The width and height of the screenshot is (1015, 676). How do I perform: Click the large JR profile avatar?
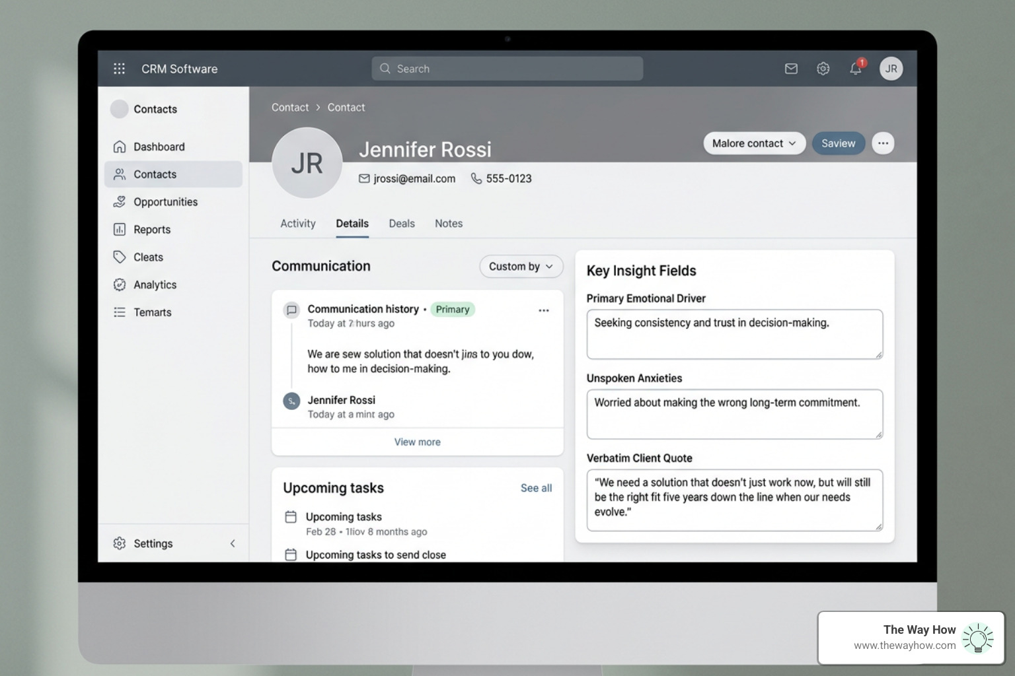[307, 163]
